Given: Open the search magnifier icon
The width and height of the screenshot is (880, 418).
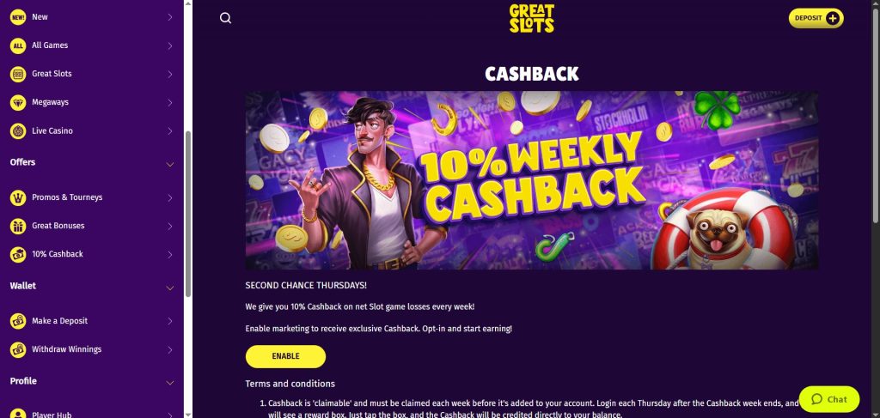Looking at the screenshot, I should pyautogui.click(x=226, y=18).
